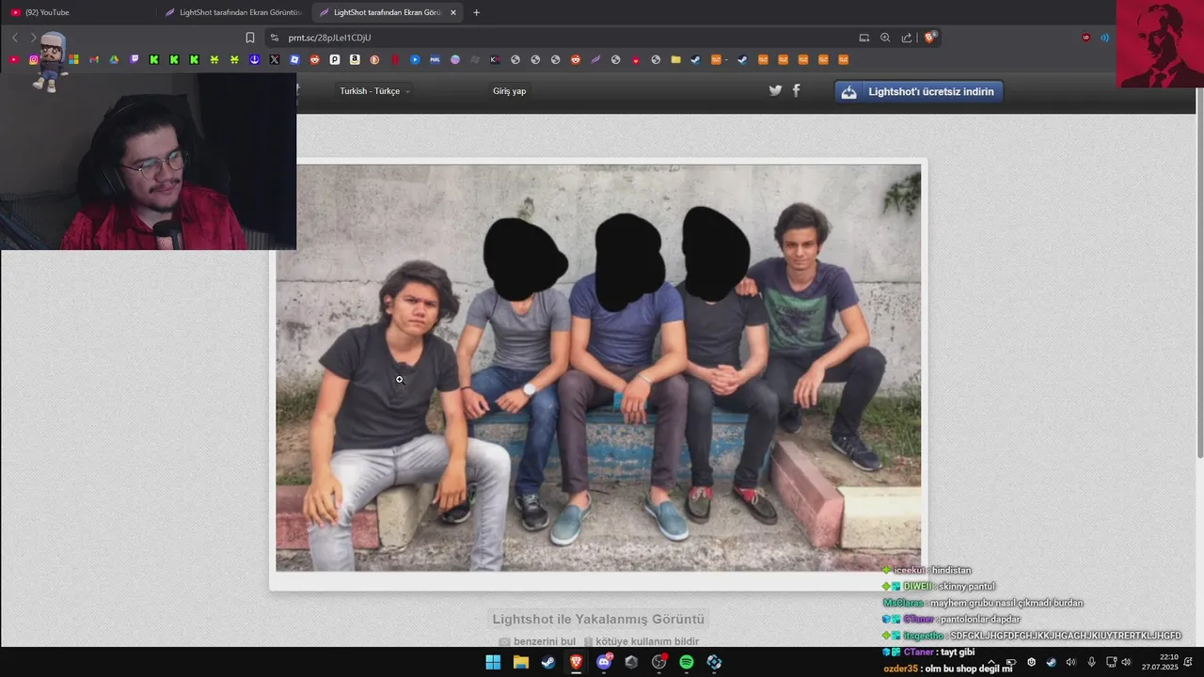This screenshot has height=677, width=1204.
Task: Click the blue sound-waves extension icon
Action: click(1104, 38)
